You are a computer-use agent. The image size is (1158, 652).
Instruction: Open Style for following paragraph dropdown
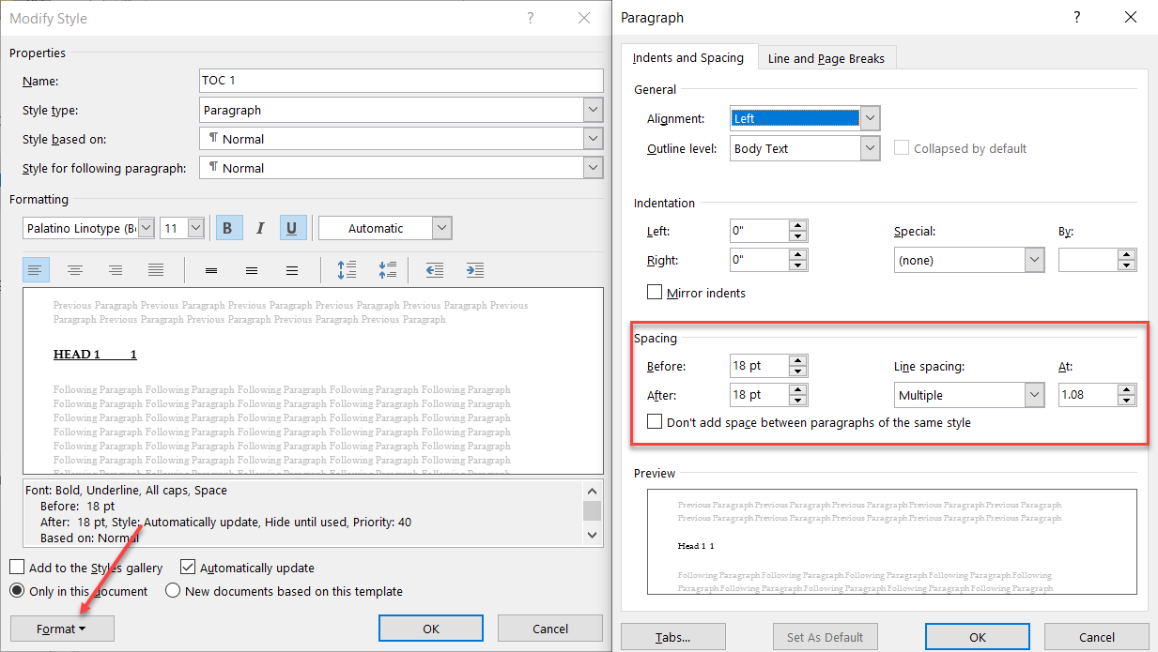(593, 168)
